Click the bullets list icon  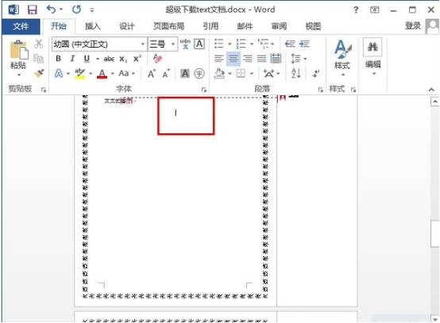click(x=219, y=44)
